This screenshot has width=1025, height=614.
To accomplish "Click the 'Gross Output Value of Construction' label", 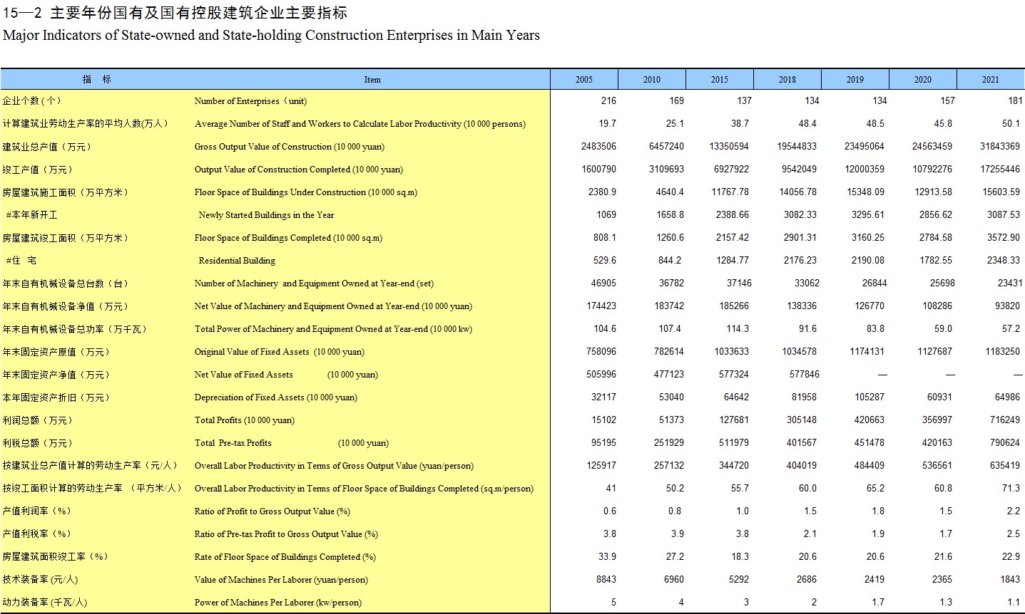I will click(x=290, y=147).
